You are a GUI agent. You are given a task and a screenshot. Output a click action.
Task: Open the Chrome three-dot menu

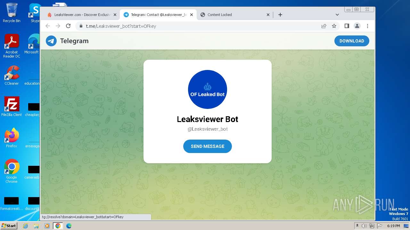pyautogui.click(x=367, y=26)
